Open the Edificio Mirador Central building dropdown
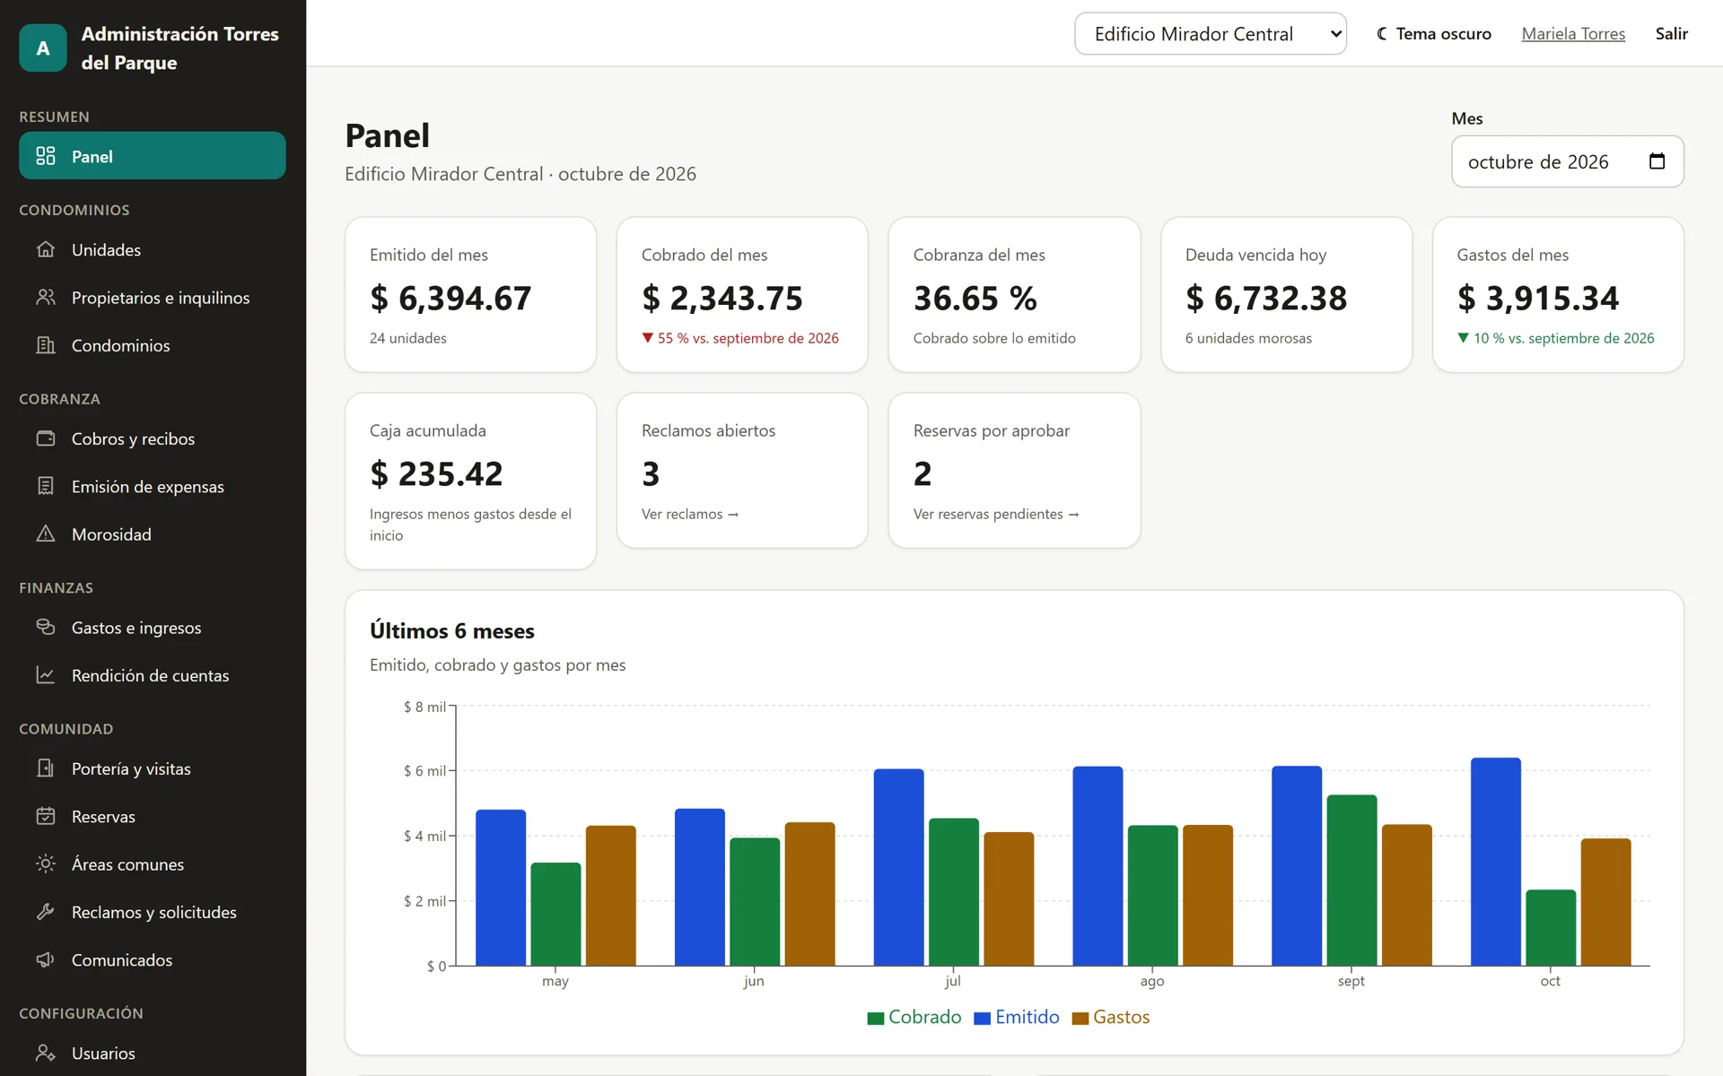This screenshot has width=1723, height=1076. pyautogui.click(x=1211, y=34)
